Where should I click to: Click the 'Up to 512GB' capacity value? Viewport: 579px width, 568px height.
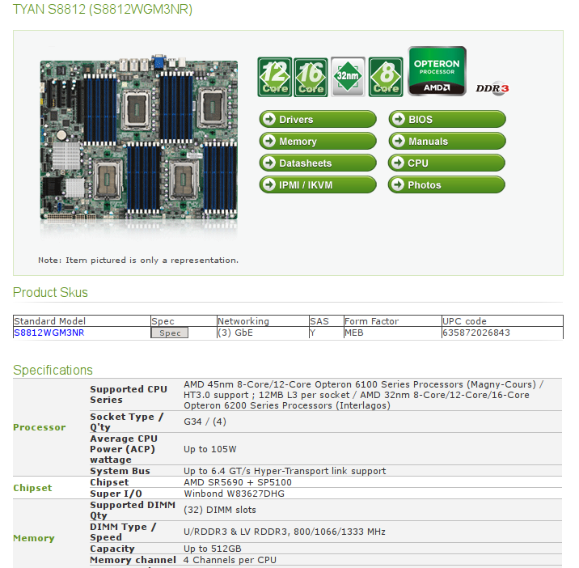(213, 549)
